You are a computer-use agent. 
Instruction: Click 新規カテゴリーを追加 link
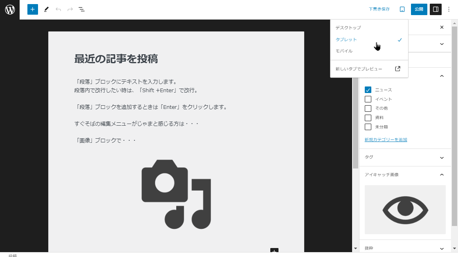(386, 140)
